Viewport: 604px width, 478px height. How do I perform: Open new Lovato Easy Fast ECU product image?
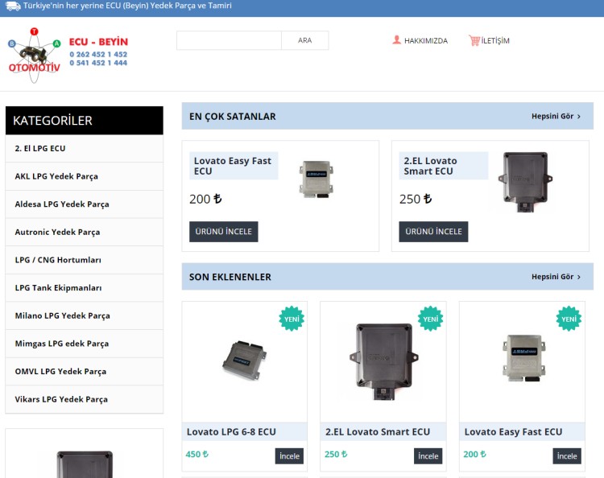point(524,358)
